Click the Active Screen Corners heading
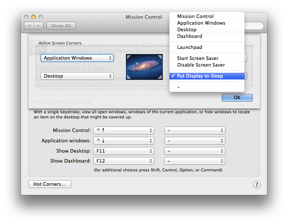 (60, 43)
